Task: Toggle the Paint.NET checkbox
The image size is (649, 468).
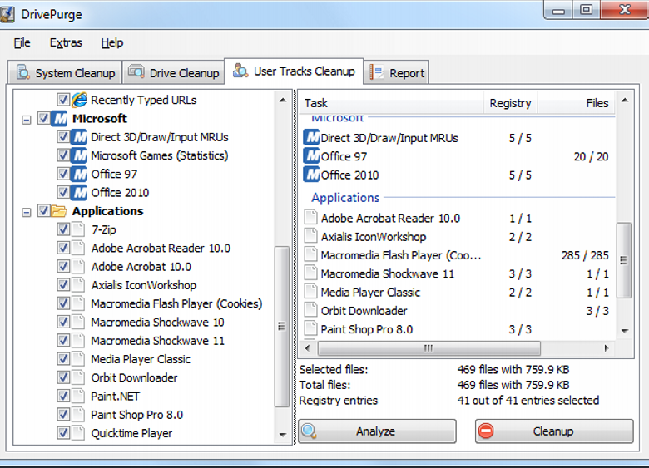Action: (63, 397)
